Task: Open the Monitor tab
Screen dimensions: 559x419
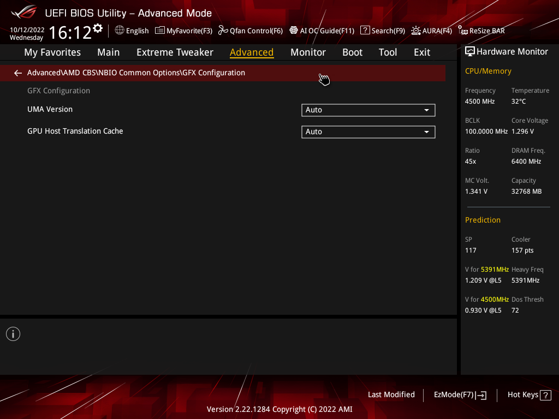Action: click(x=308, y=52)
